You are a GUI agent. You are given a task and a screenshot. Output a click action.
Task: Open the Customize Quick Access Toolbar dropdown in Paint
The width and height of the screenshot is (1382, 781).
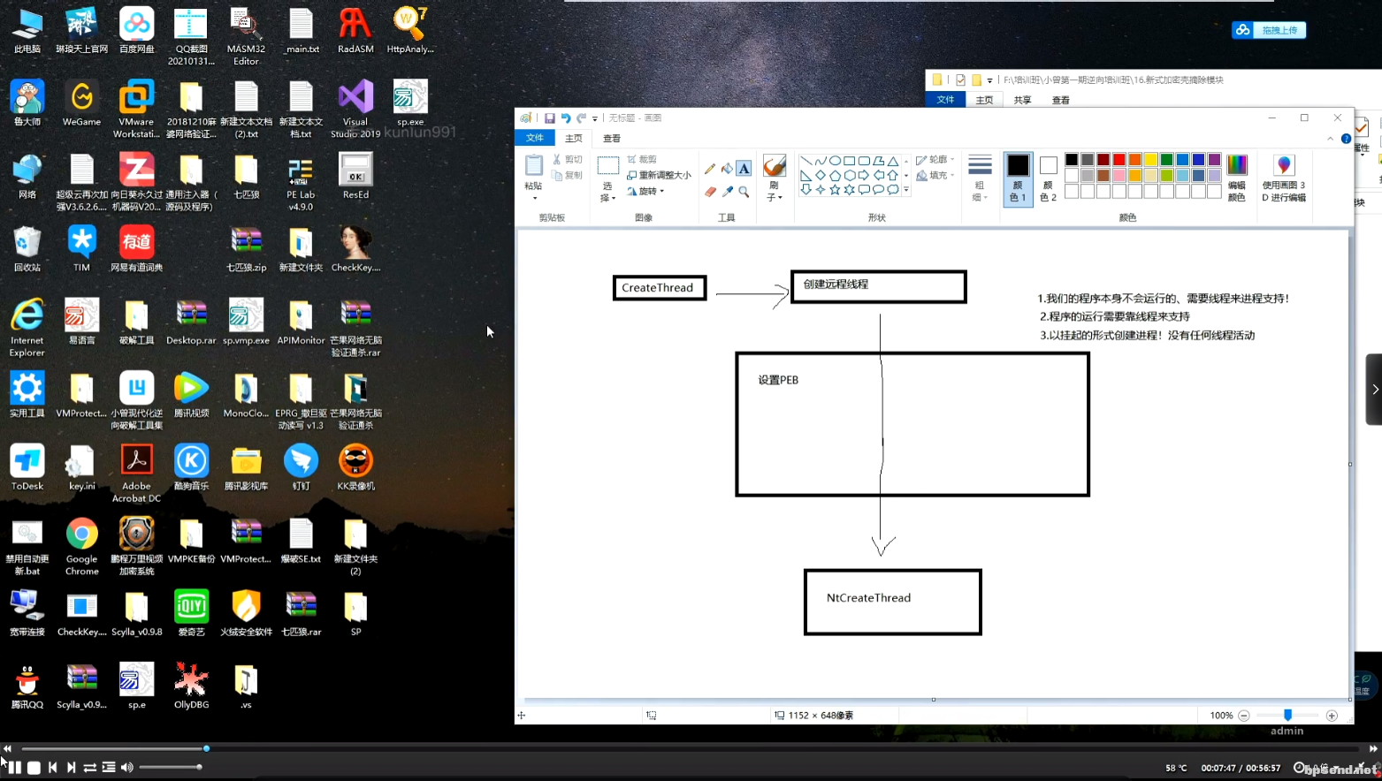[595, 118]
